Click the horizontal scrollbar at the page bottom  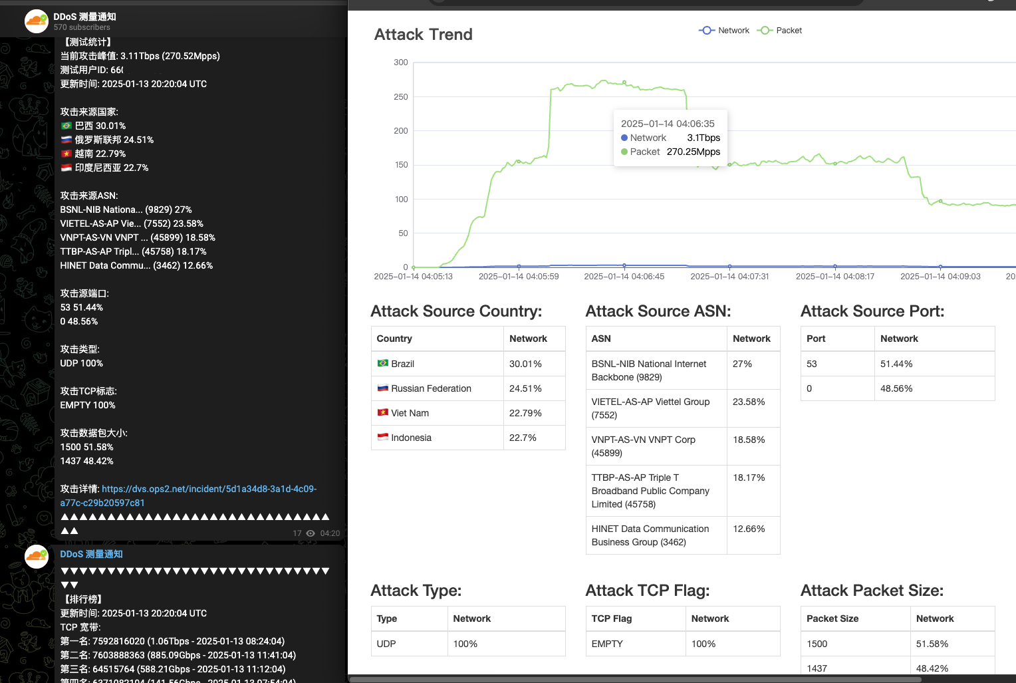[x=635, y=680]
